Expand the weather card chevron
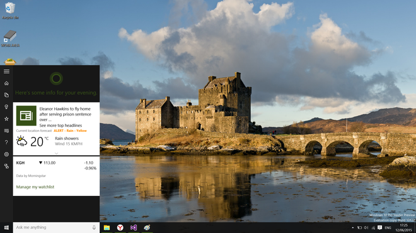 pyautogui.click(x=56, y=153)
